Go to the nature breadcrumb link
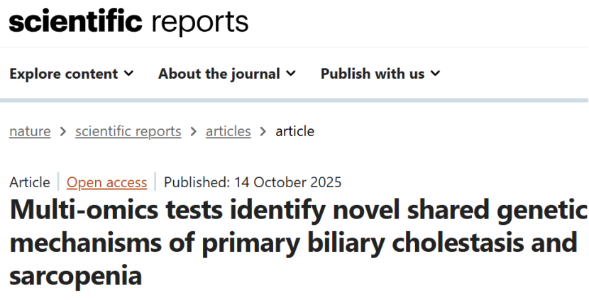 30,131
